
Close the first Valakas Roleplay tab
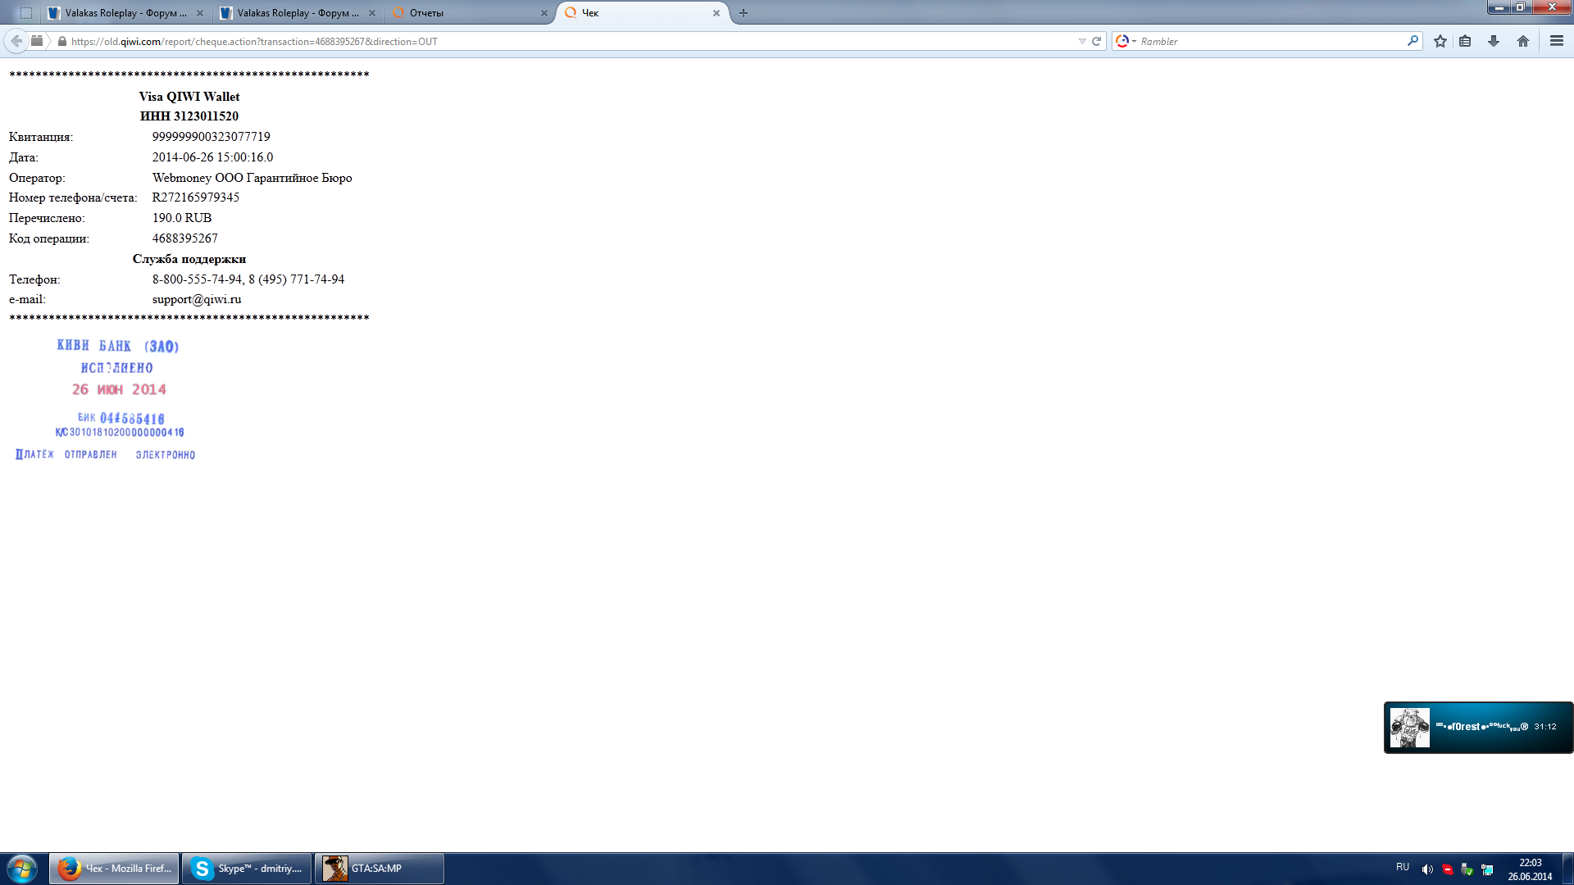click(200, 13)
